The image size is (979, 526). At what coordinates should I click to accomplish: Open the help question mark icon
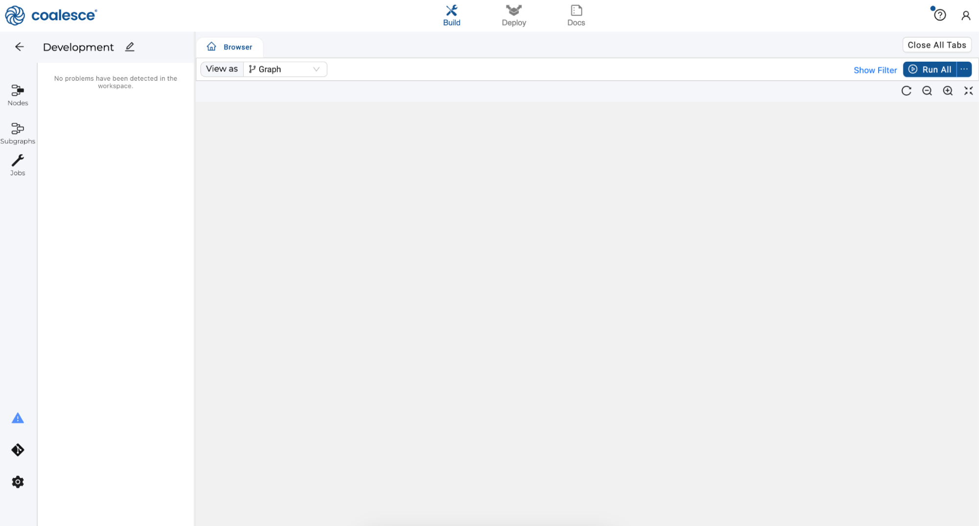[x=939, y=15]
